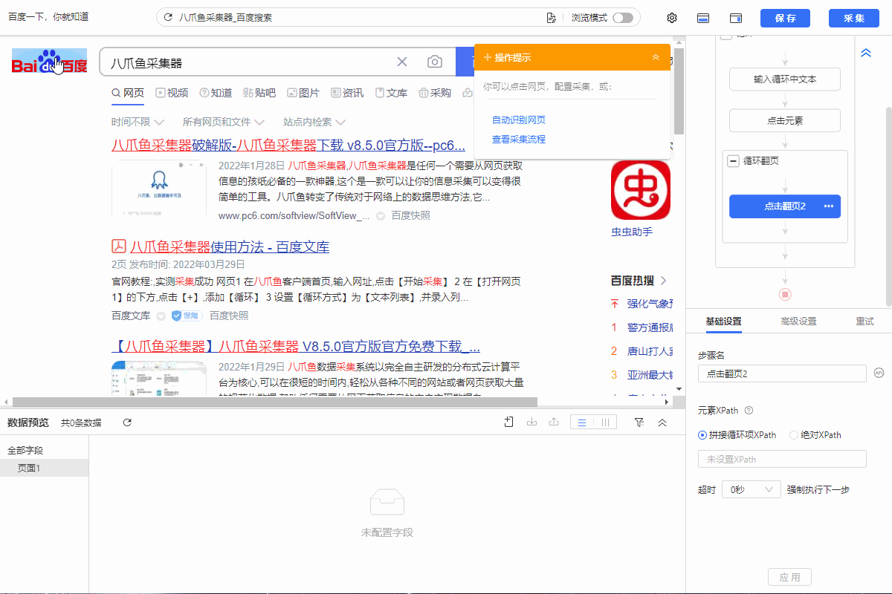Select the 点击元素 workflow step
The width and height of the screenshot is (892, 594).
coord(785,120)
